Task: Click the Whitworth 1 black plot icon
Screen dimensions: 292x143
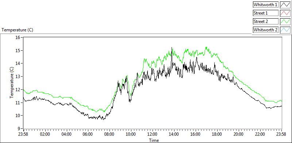Action: [x=285, y=5]
